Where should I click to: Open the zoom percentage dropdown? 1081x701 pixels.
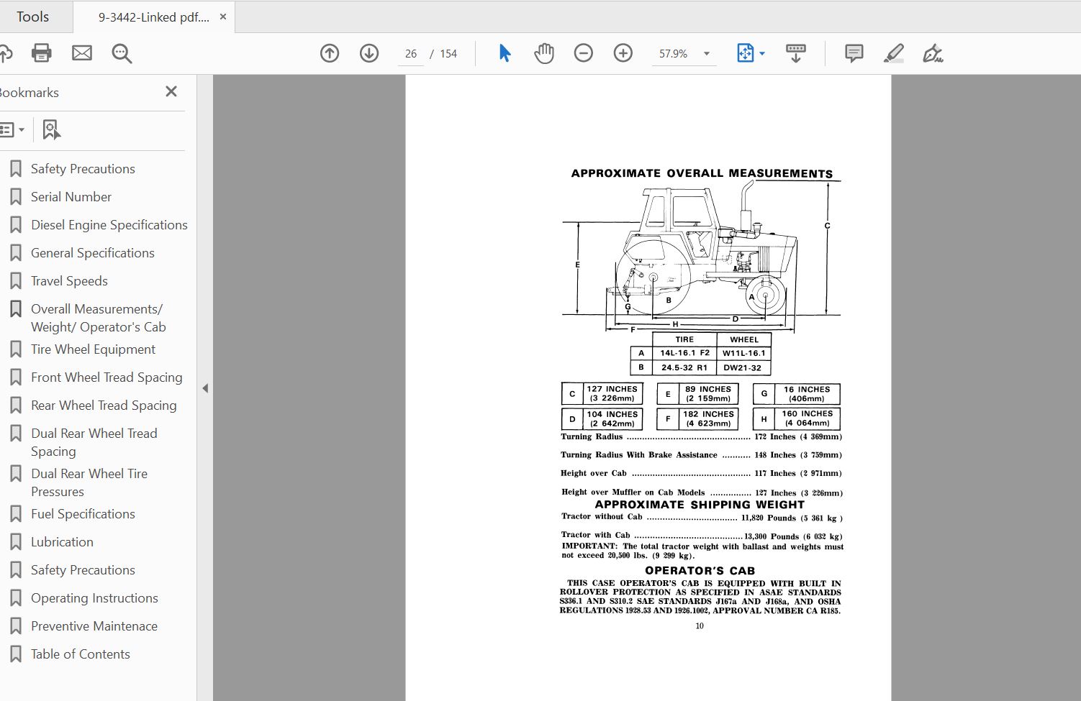coord(706,52)
